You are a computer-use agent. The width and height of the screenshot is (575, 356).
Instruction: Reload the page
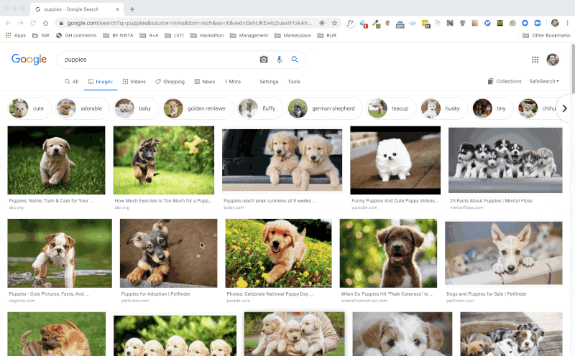[33, 23]
